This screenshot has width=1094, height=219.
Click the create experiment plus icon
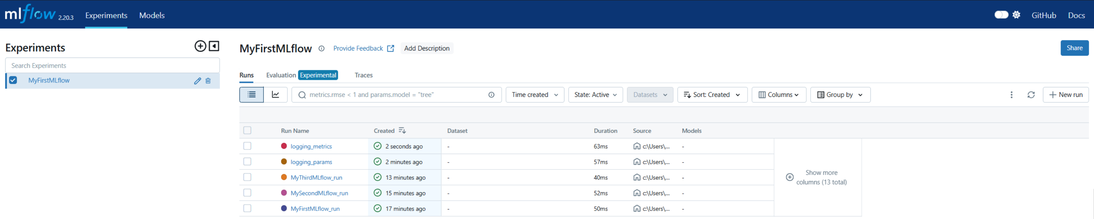200,46
